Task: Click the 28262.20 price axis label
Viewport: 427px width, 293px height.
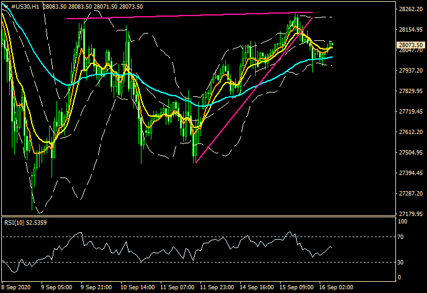Action: pyautogui.click(x=410, y=9)
